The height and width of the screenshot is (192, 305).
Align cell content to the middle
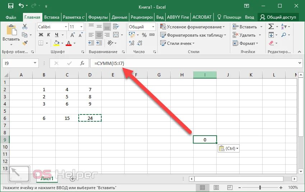pyautogui.click(x=99, y=27)
